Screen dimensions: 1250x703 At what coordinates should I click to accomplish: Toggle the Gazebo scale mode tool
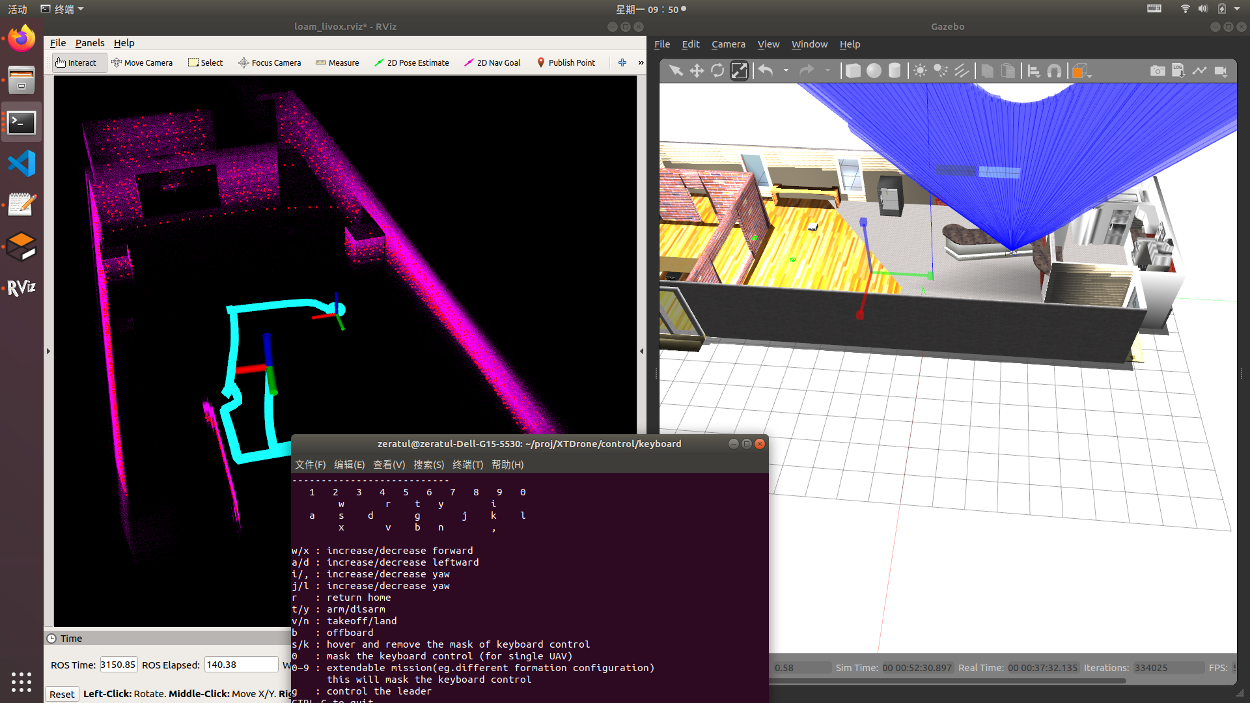point(739,71)
